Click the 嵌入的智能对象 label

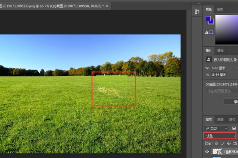225,60
